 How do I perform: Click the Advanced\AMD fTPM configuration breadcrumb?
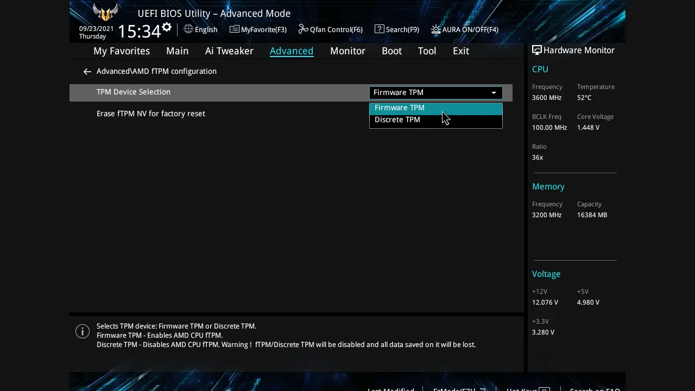(x=156, y=71)
